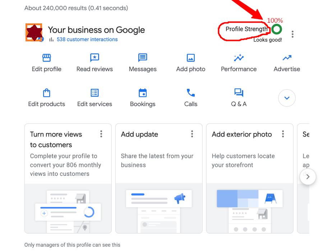Open the Edit products shopping bag icon
This screenshot has width=328, height=251.
click(x=46, y=93)
